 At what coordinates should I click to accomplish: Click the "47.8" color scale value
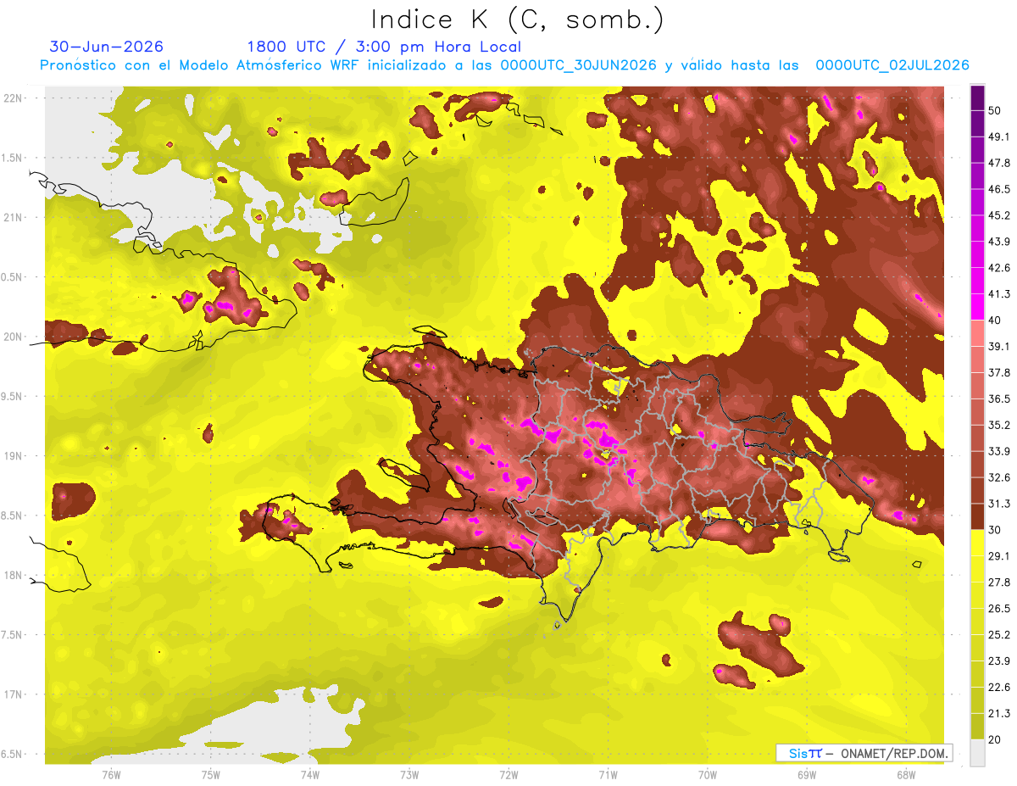coord(999,163)
